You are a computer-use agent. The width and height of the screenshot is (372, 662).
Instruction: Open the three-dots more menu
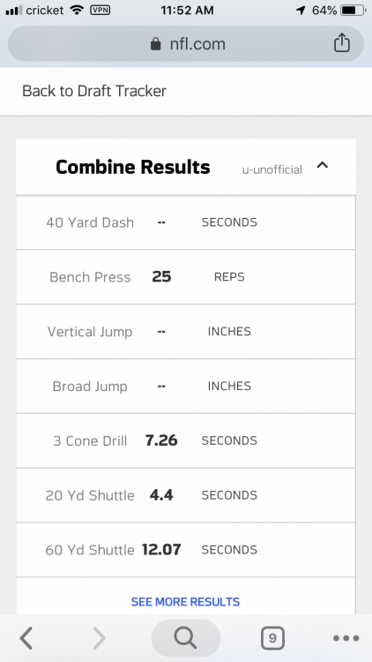(x=346, y=638)
